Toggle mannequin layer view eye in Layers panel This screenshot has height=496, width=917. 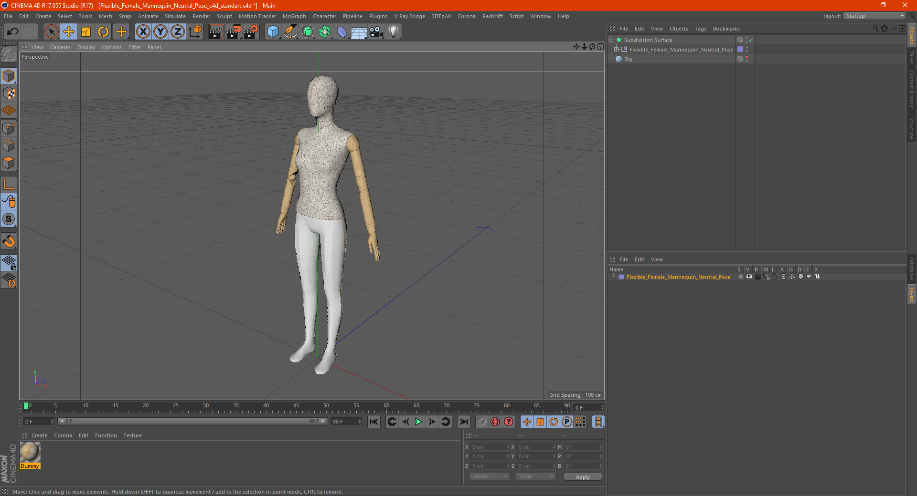pos(749,277)
